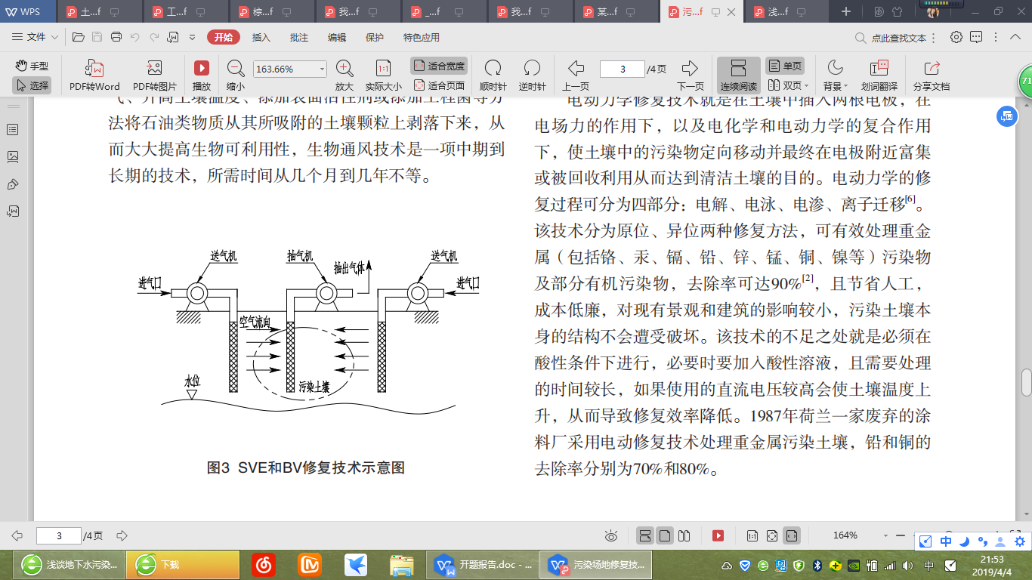The width and height of the screenshot is (1032, 580).
Task: Click the actual size 1:1 status bar button
Action: click(752, 536)
